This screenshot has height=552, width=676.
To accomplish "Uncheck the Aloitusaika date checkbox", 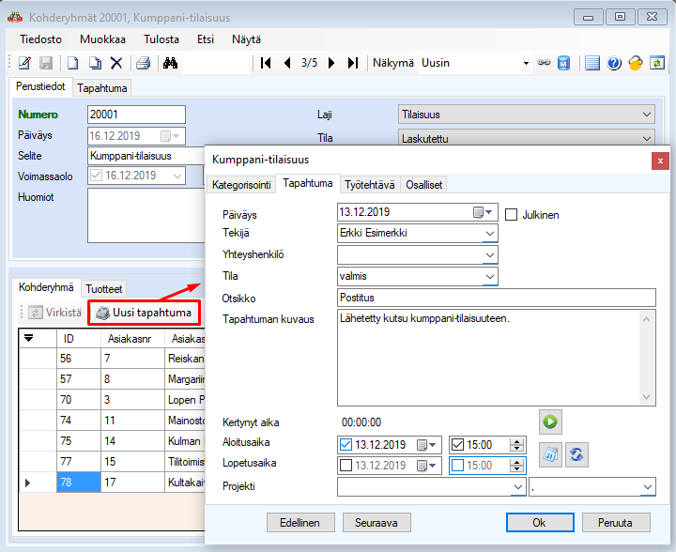I will pos(346,445).
